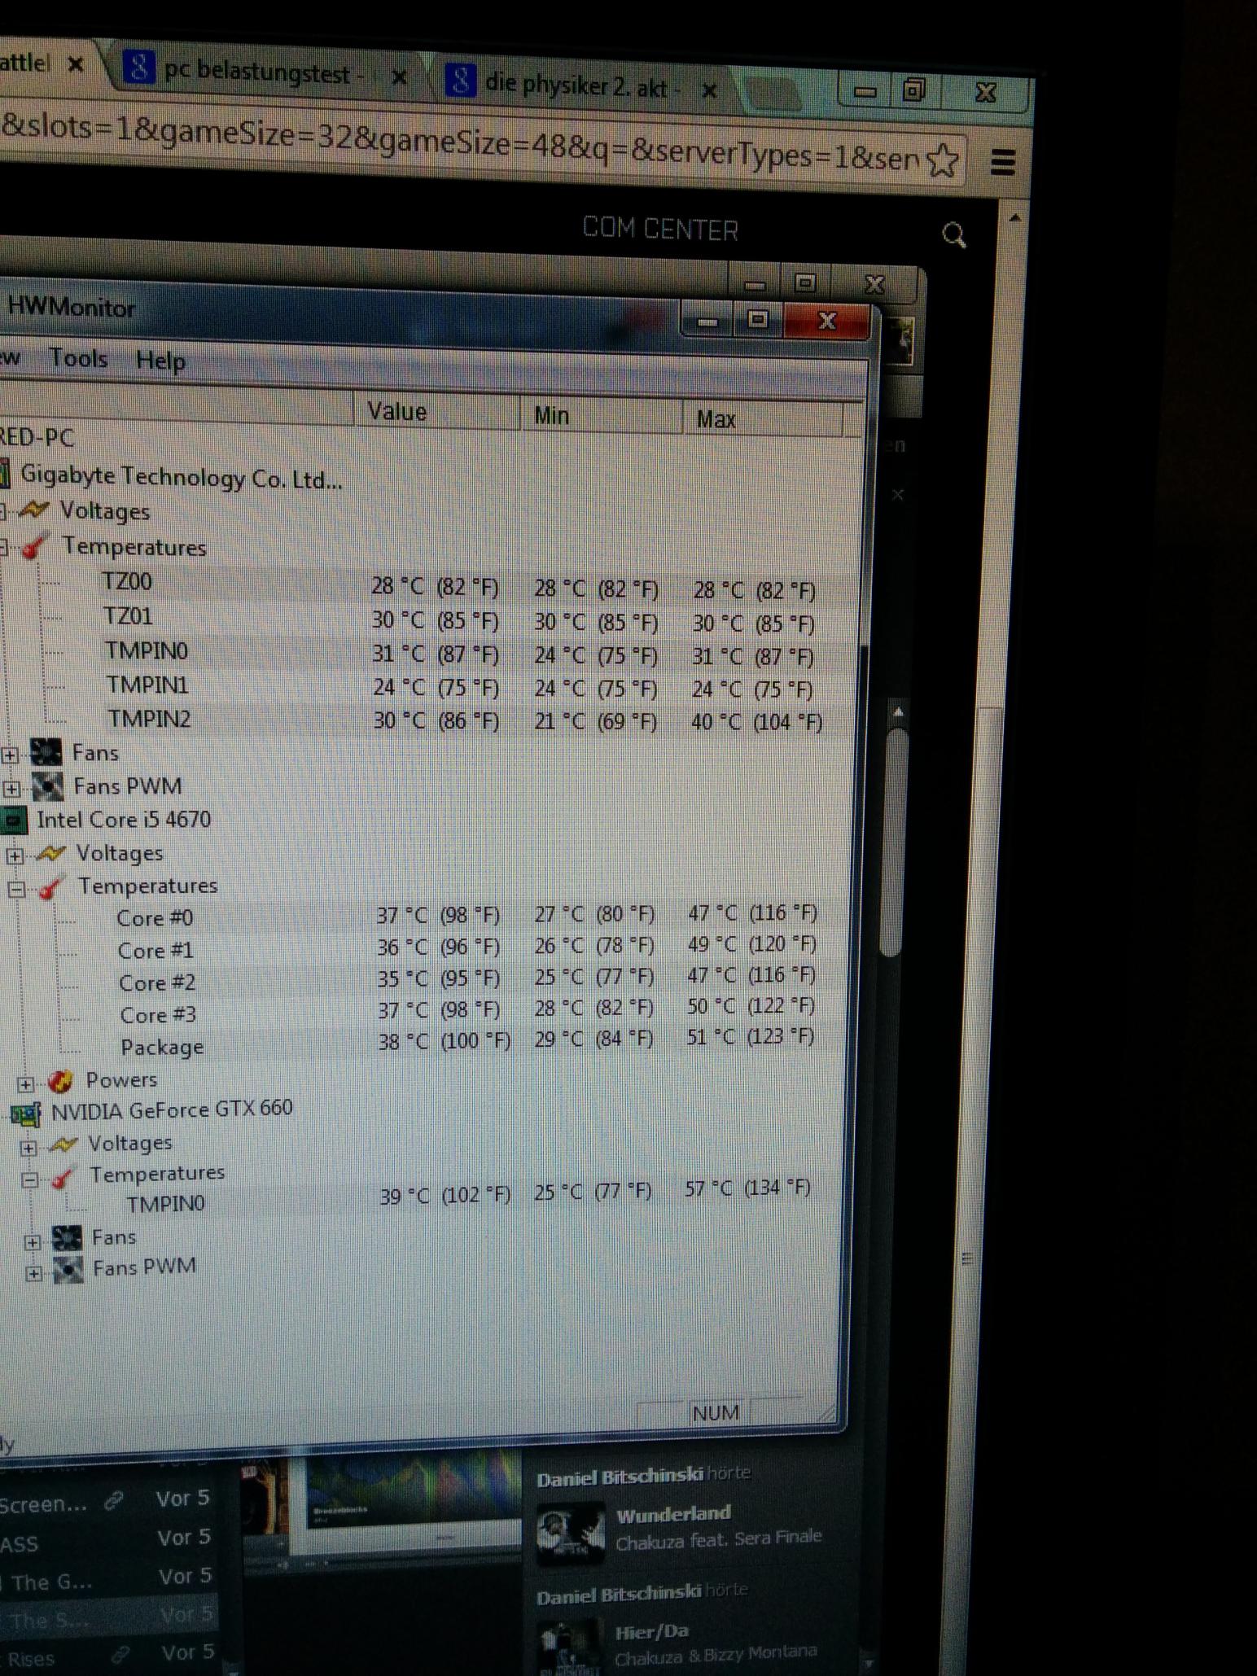Click the Voltages icon under Gigabyte Technology
This screenshot has height=1676, width=1257.
33,510
